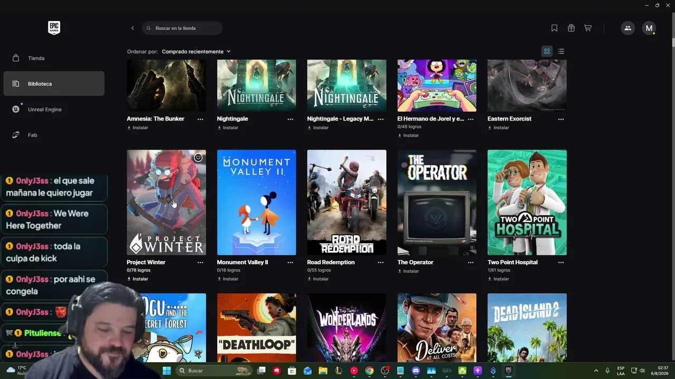
Task: Open Monument Valley II cover art
Action: pyautogui.click(x=256, y=203)
